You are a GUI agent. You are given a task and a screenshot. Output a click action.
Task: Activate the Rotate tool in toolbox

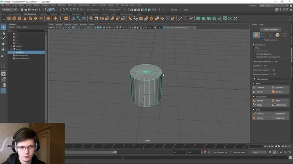click(x=3, y=50)
